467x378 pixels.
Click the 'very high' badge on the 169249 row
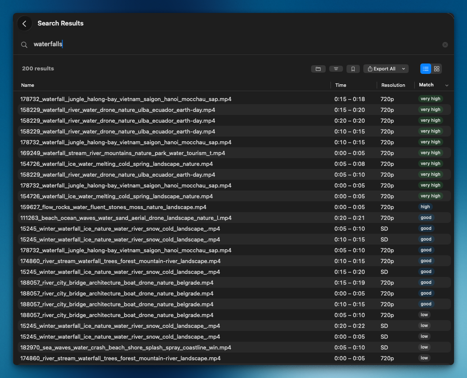coord(430,153)
